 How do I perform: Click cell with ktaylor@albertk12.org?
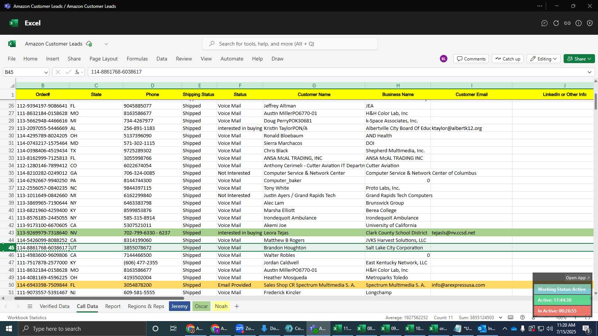[x=471, y=128]
